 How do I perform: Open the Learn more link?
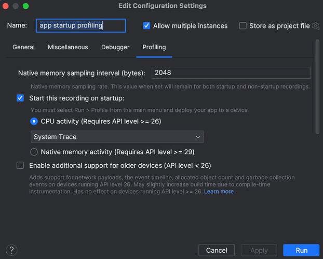point(219,192)
